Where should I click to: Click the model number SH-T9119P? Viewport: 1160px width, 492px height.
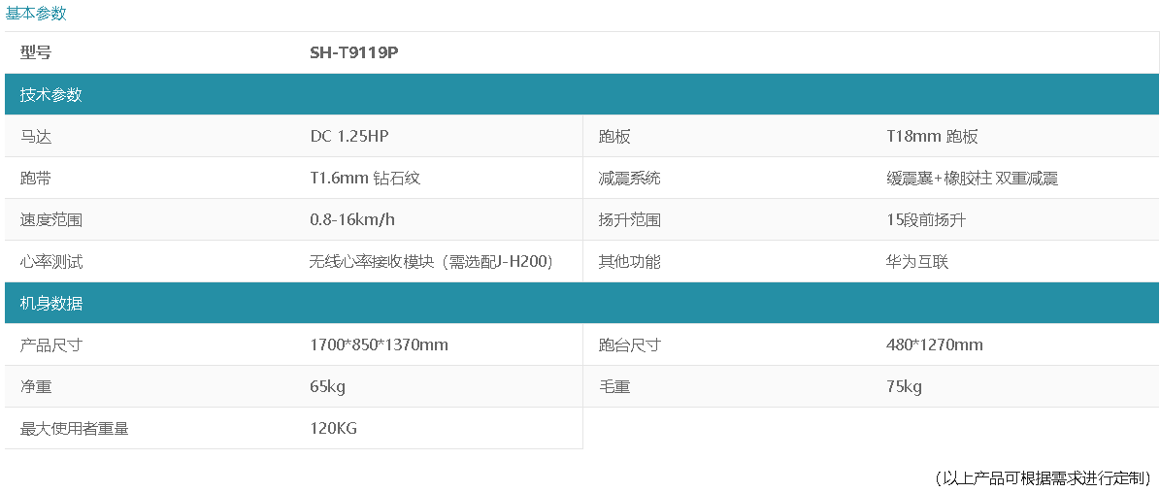(354, 52)
